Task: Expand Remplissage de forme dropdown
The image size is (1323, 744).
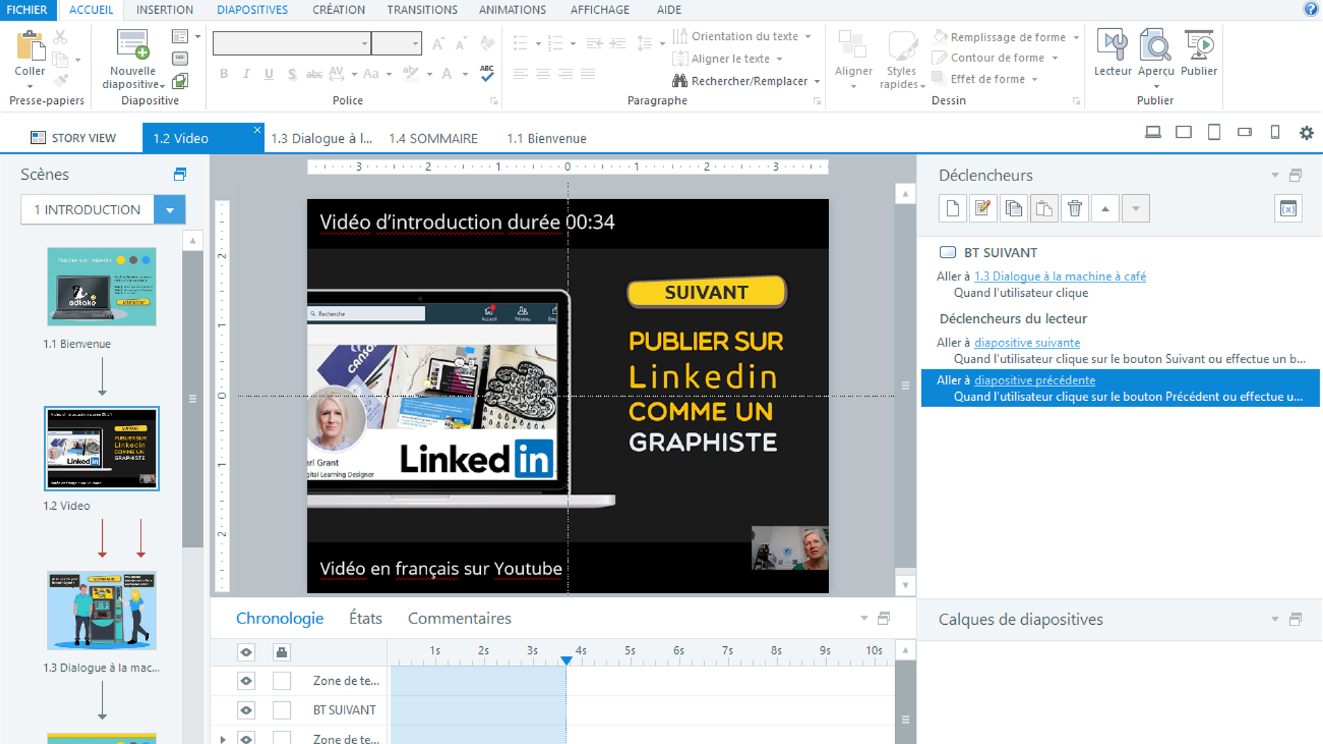Action: pos(1076,37)
